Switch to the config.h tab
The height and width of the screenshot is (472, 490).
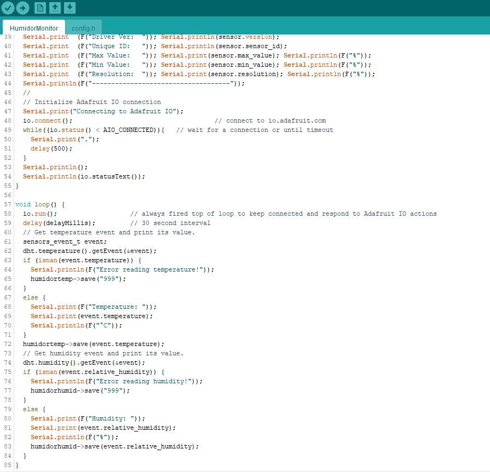point(83,28)
